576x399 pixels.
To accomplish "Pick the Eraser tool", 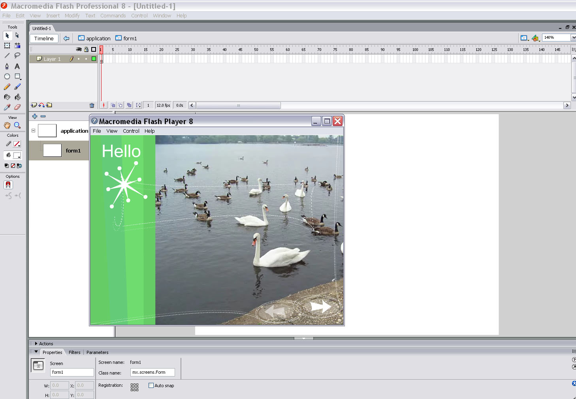I will point(17,107).
